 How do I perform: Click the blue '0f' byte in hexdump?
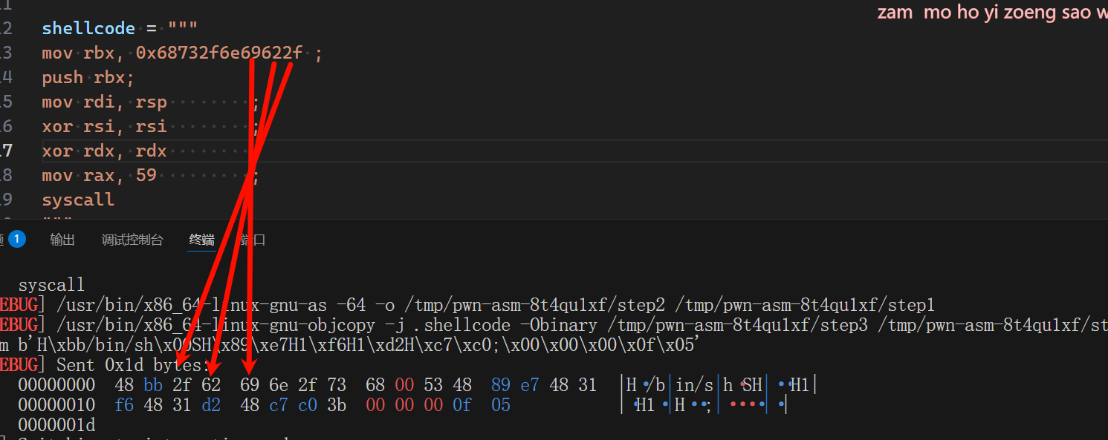(462, 405)
